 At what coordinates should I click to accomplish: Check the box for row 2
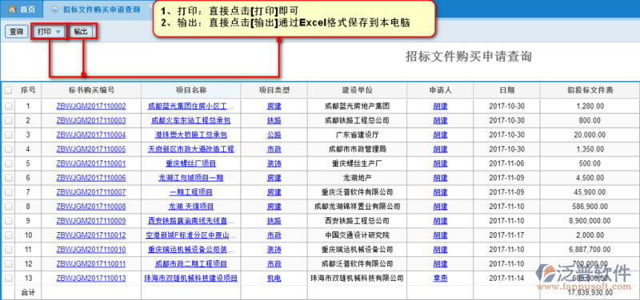pyautogui.click(x=8, y=120)
